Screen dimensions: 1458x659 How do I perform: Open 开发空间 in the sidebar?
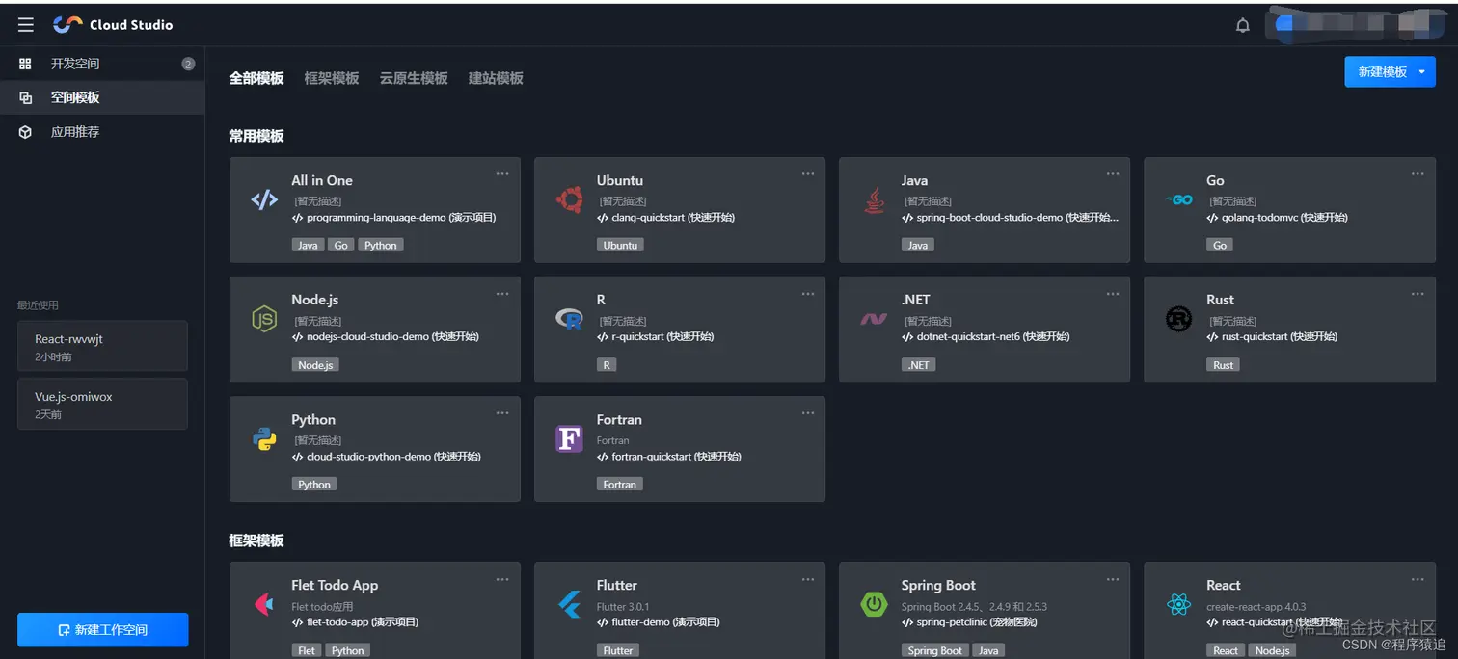(102, 64)
